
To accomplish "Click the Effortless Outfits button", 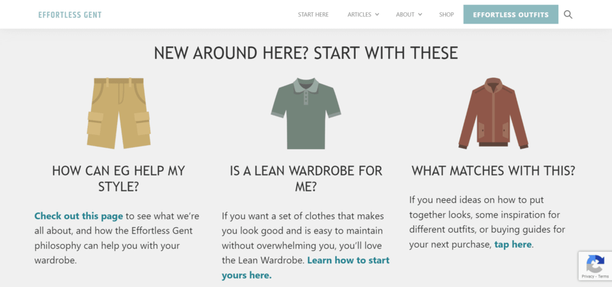I will click(511, 14).
